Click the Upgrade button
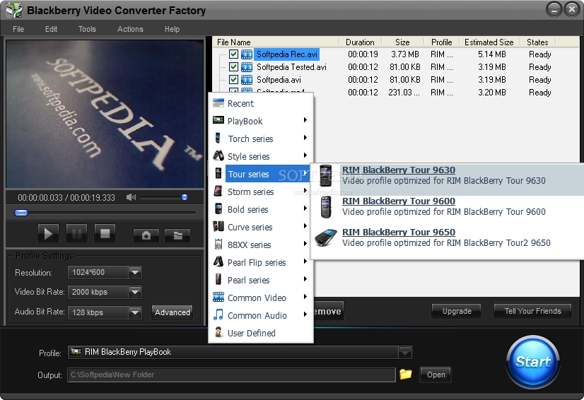584x400 pixels. click(x=457, y=311)
